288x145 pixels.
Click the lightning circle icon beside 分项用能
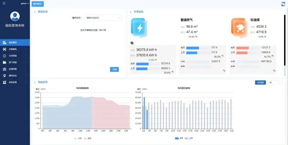5,56
